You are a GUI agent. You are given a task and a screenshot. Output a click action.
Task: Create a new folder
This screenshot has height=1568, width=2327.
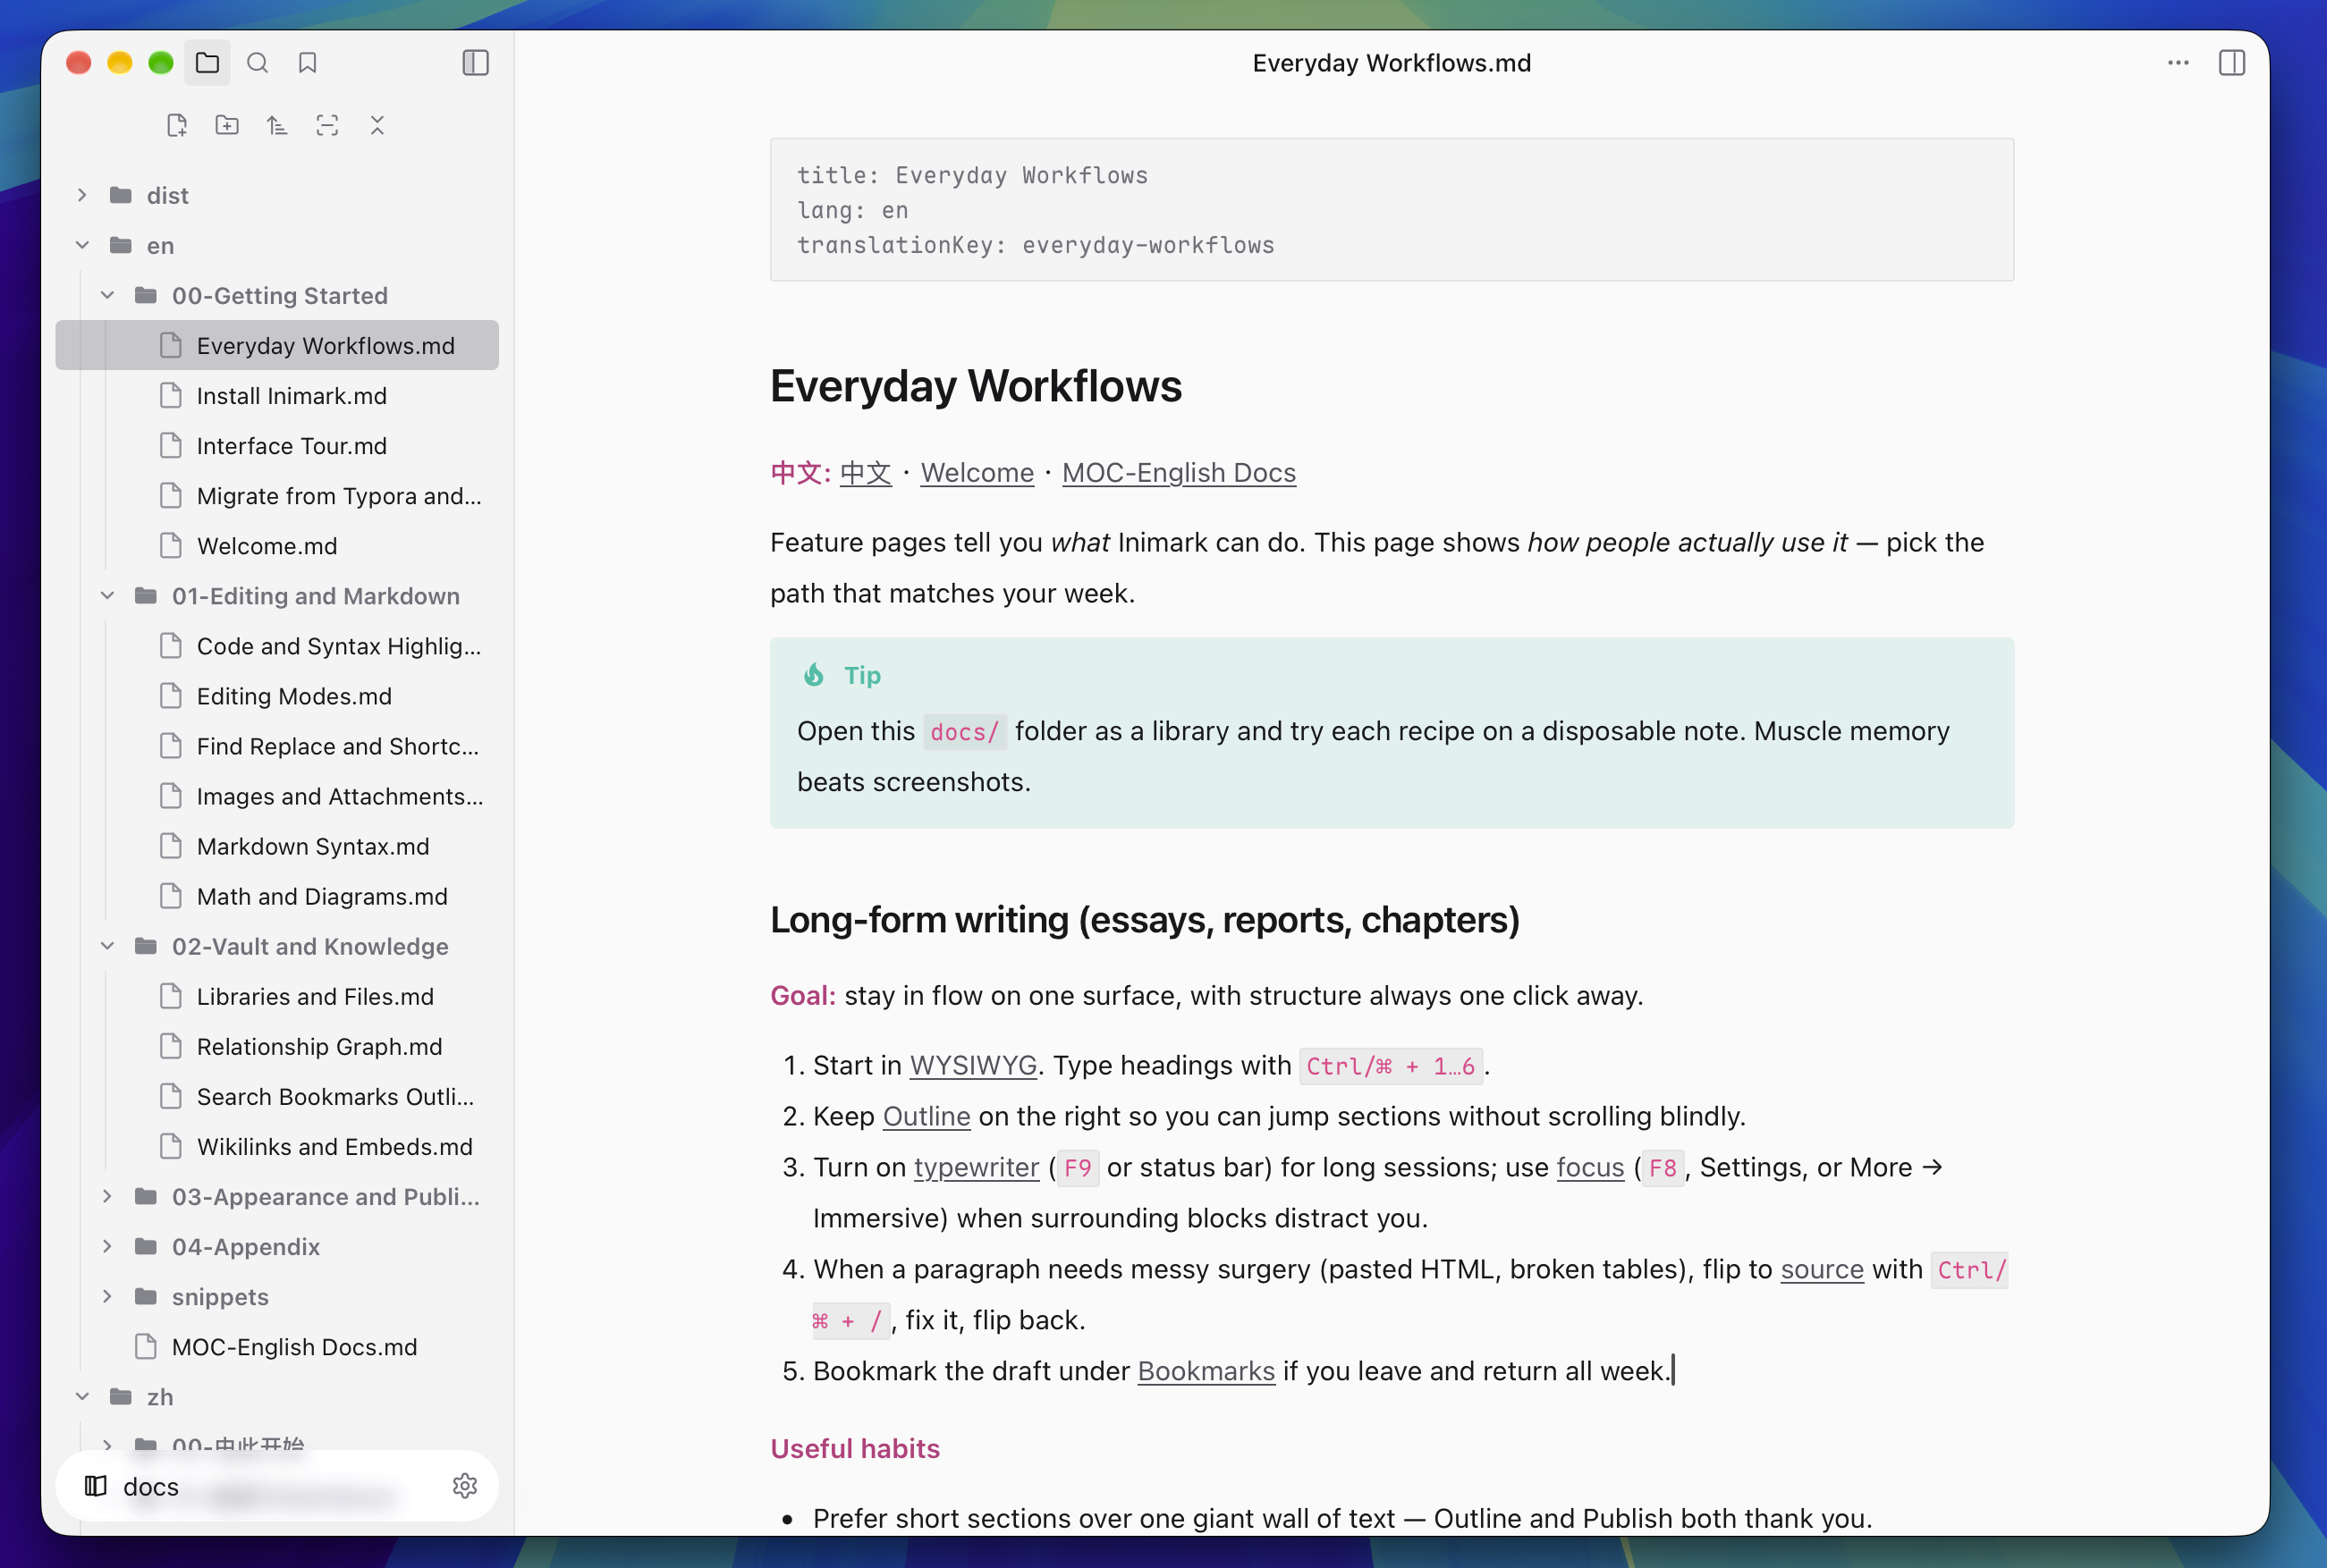227,125
